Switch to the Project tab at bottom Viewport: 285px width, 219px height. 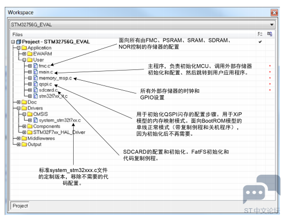[x=20, y=206]
